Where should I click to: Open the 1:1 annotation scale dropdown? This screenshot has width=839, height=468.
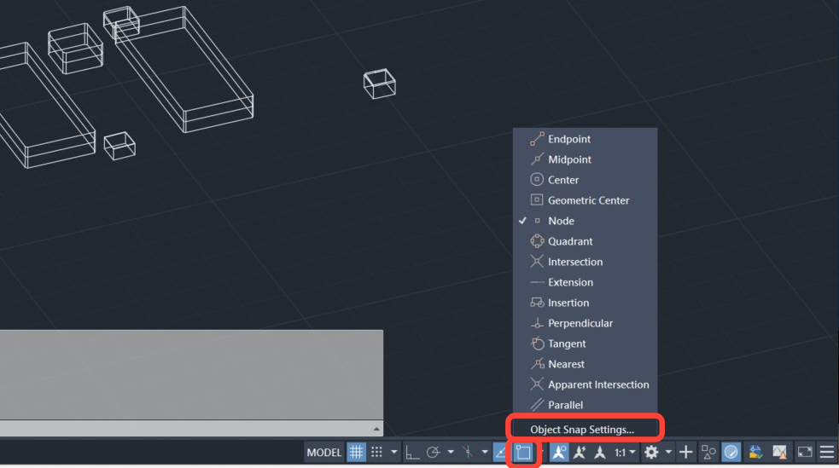coord(625,453)
